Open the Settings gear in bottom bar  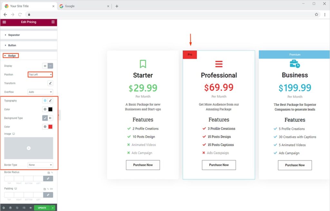[4, 208]
